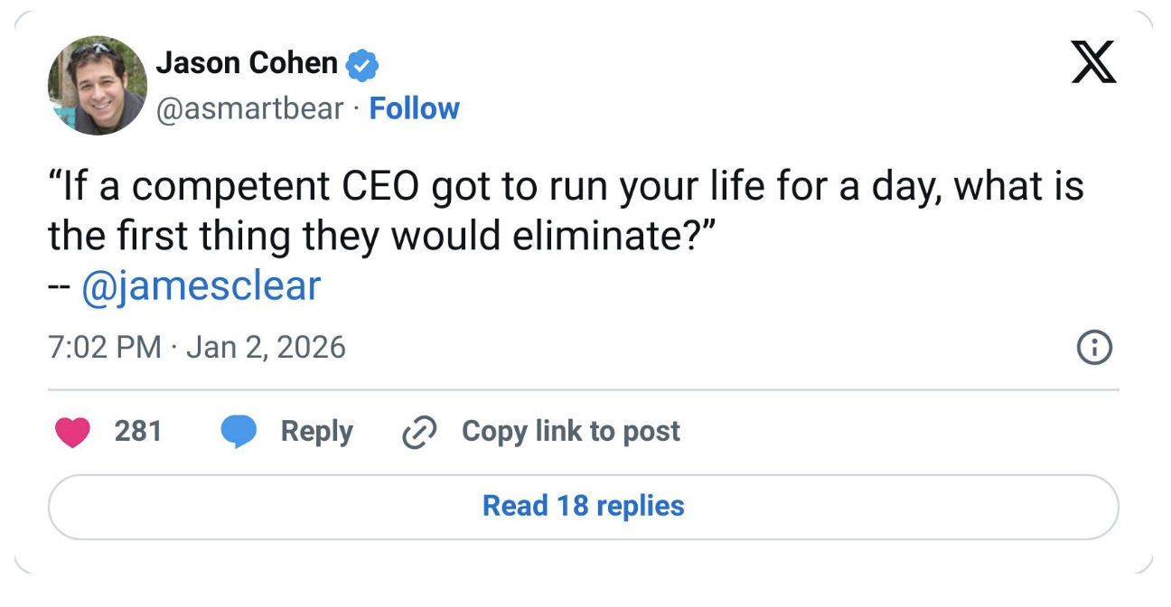Open the Jason Cohen display name link
This screenshot has width=1171, height=607.
coord(247,63)
